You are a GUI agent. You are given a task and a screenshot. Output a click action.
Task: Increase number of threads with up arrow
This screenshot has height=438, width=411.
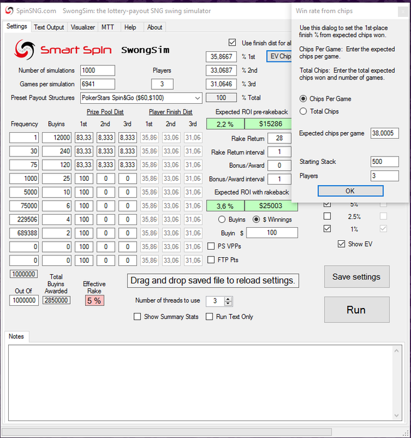tap(228, 299)
